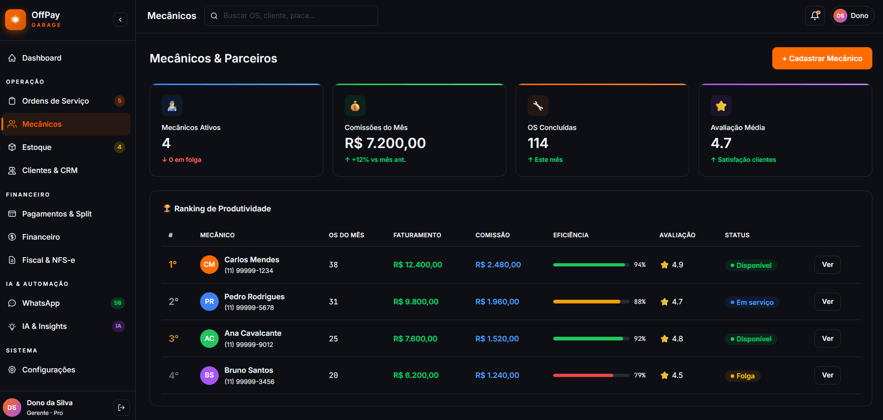The width and height of the screenshot is (883, 420).
Task: Click the wrench icon in OS Concluídas
Action: point(538,106)
